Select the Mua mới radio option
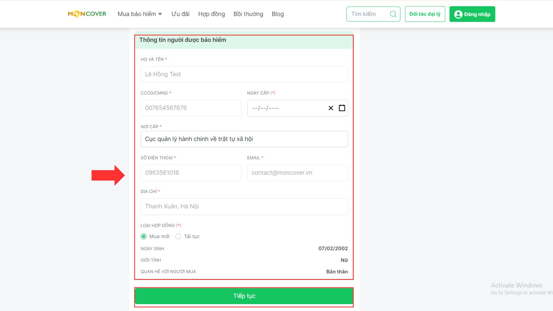The width and height of the screenshot is (553, 311). 143,236
